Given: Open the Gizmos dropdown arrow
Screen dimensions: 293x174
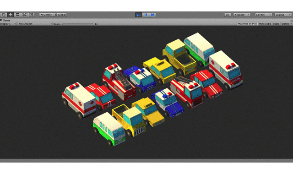Looking at the screenshot, I should pyautogui.click(x=291, y=24).
